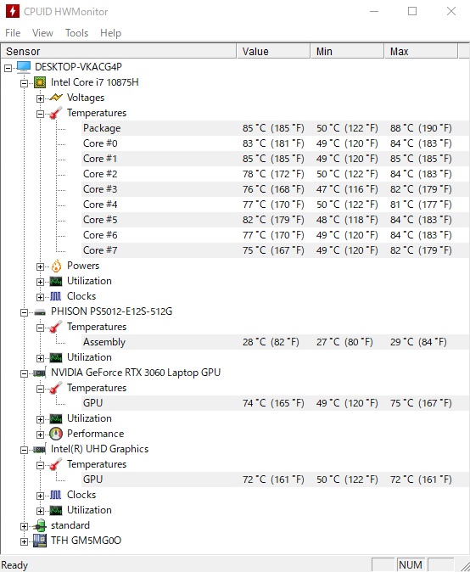470x572 pixels.
Task: Click the TFH GM5MG0O motherboard icon
Action: (x=40, y=541)
